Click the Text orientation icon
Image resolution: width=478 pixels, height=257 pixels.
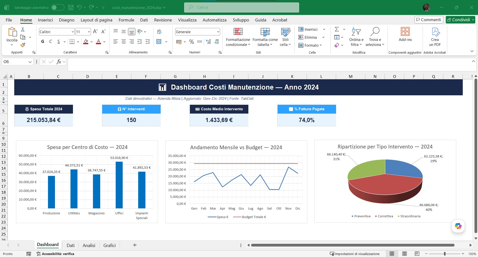140,32
